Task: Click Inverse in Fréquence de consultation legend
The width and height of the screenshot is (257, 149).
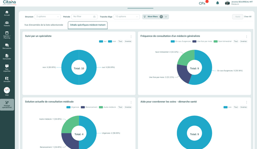Action: [x=244, y=41]
